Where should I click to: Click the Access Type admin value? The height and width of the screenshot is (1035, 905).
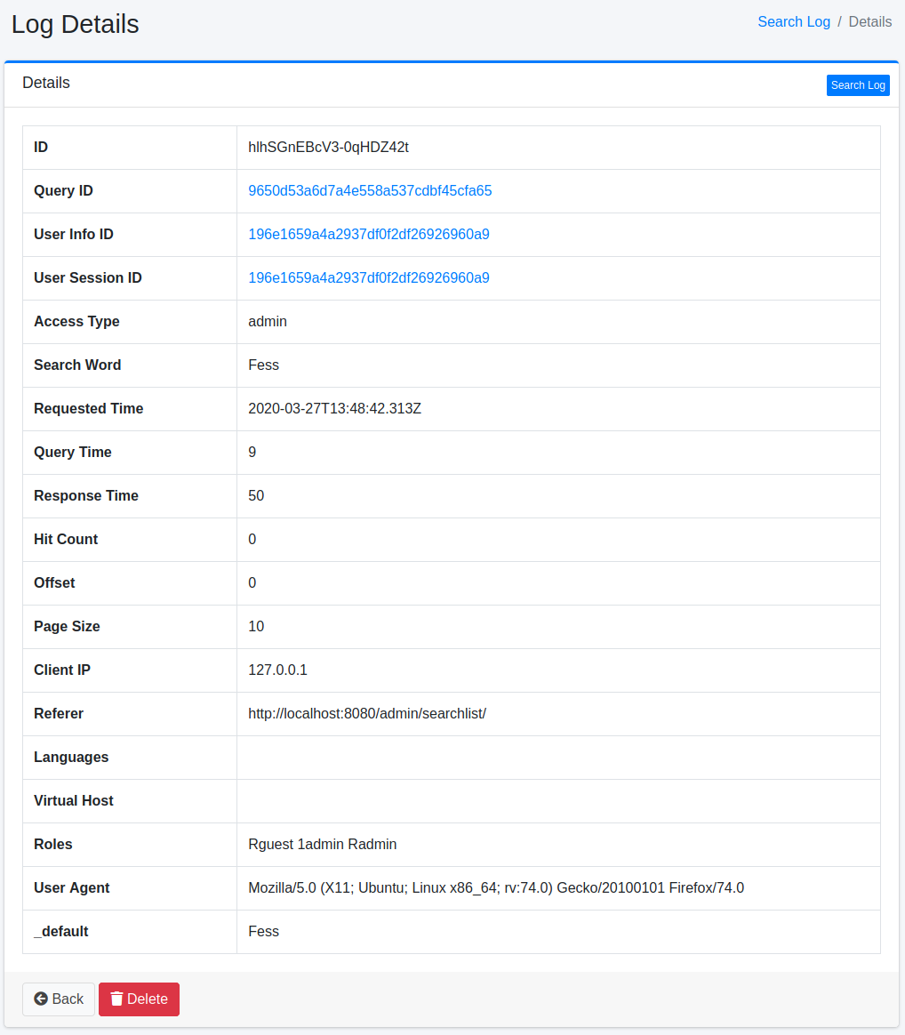(x=267, y=321)
